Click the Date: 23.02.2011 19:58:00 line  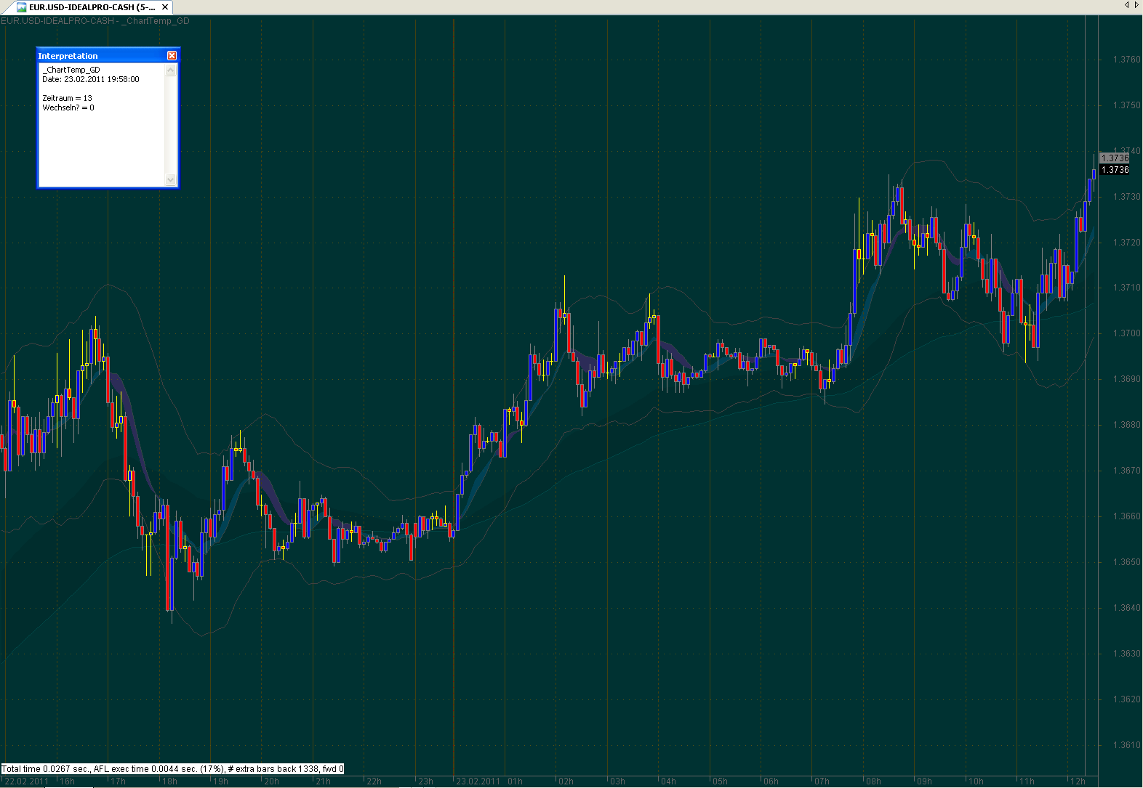pyautogui.click(x=91, y=79)
